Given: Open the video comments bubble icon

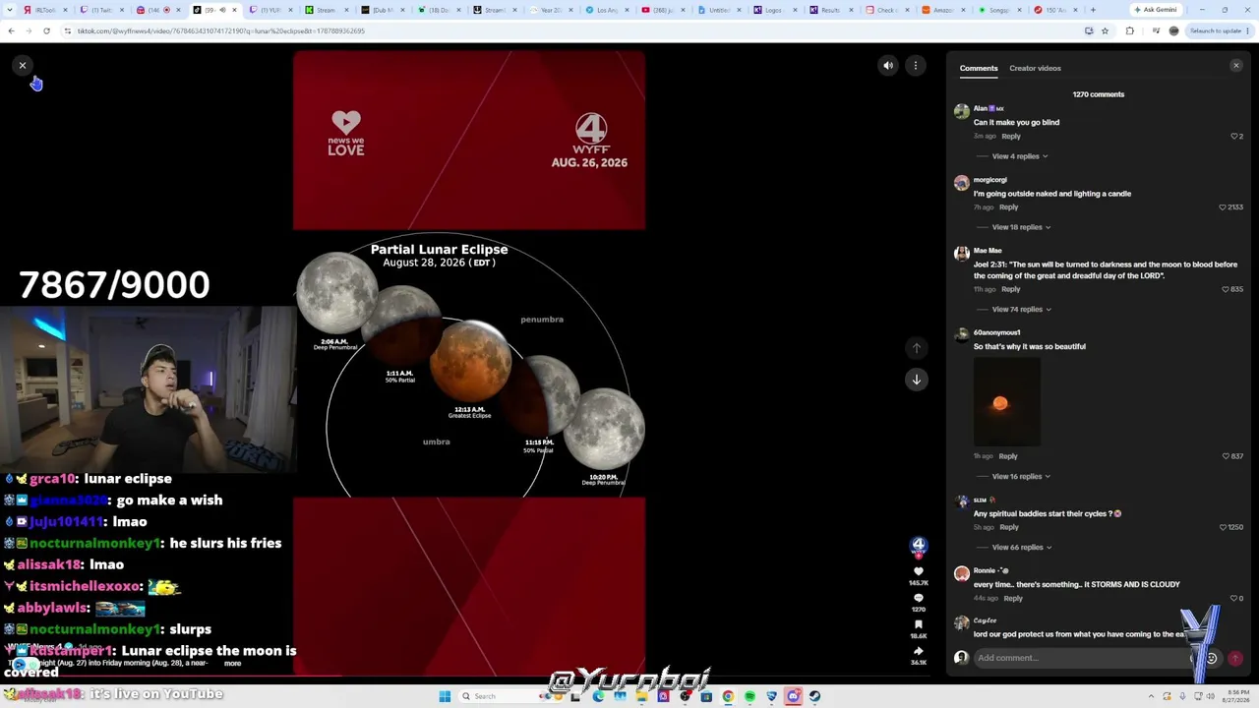Looking at the screenshot, I should click(x=919, y=598).
